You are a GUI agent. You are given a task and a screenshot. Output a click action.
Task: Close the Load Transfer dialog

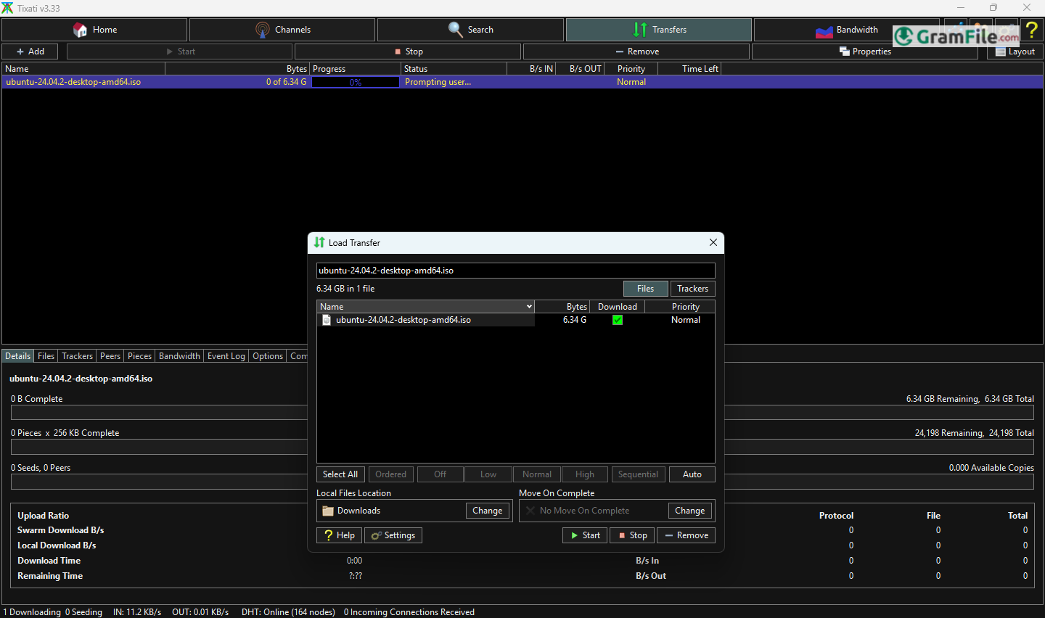coord(713,242)
